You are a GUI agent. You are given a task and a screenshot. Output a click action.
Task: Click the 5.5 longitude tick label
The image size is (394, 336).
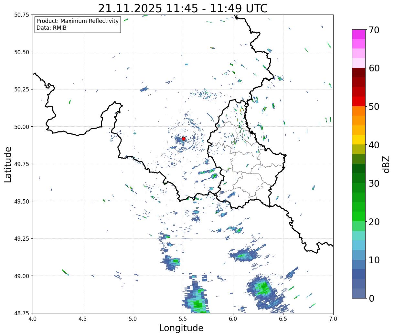[x=183, y=319]
